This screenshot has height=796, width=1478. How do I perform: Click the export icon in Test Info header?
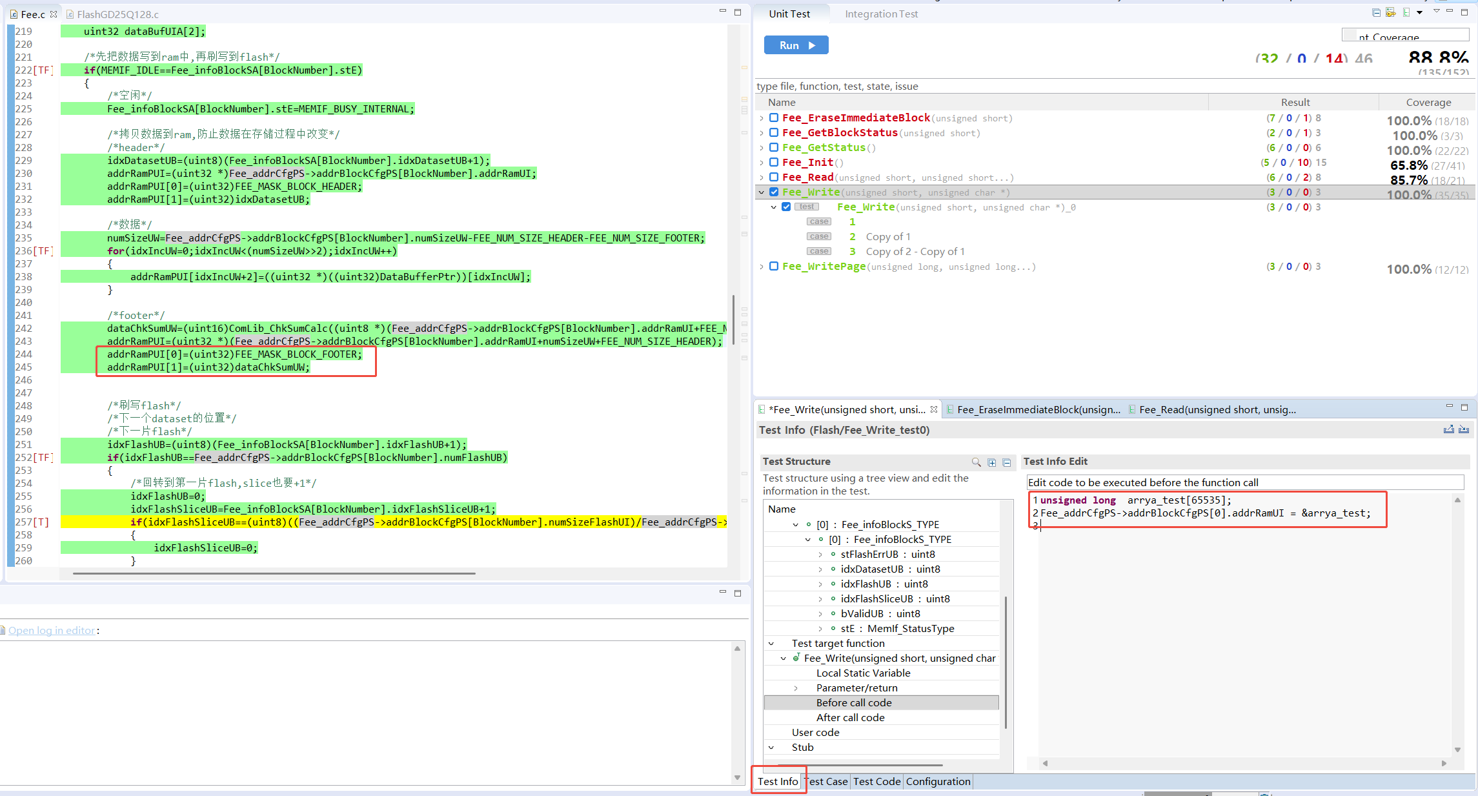pyautogui.click(x=1448, y=429)
